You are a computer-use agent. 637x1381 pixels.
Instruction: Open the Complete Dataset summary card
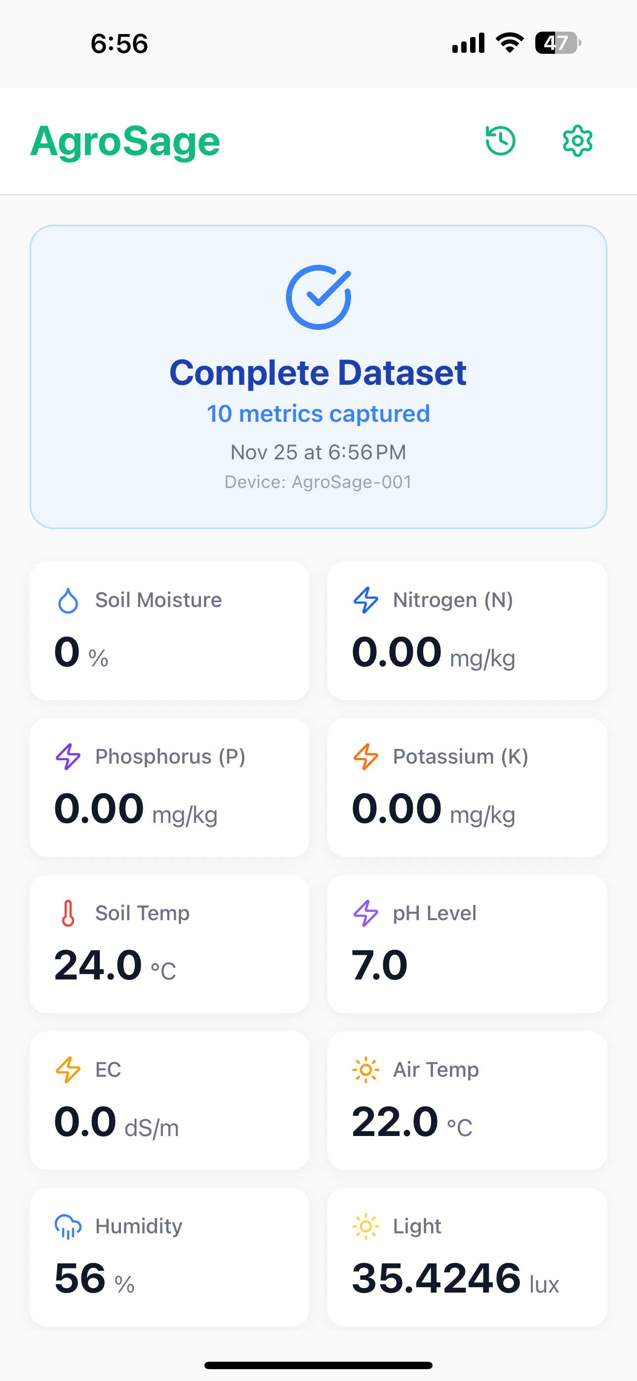[318, 376]
